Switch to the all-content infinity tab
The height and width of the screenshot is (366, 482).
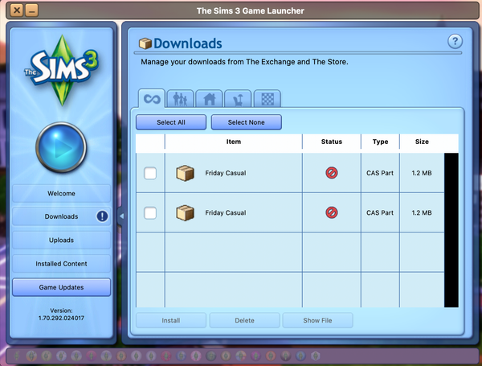pos(152,99)
